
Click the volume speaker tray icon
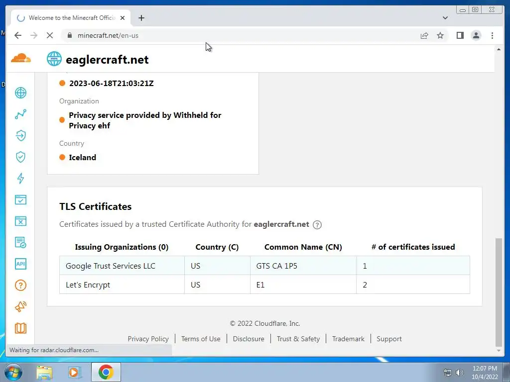point(460,373)
